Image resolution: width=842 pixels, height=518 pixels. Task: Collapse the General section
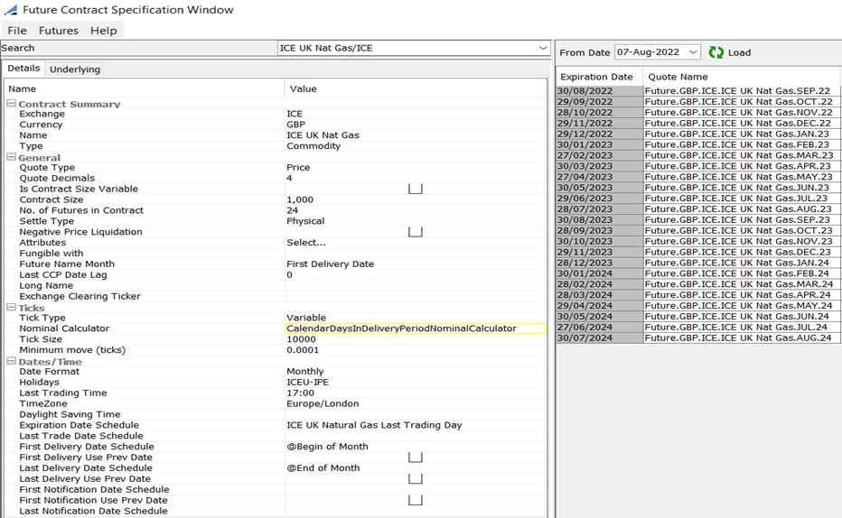tap(11, 157)
